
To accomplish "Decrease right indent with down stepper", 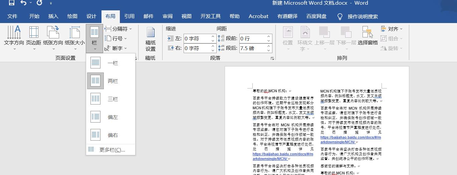I will pos(213,50).
